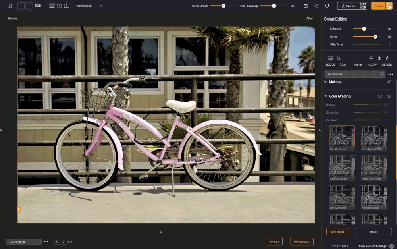Collapse the right panel arrow
The height and width of the screenshot is (249, 397).
click(x=320, y=130)
